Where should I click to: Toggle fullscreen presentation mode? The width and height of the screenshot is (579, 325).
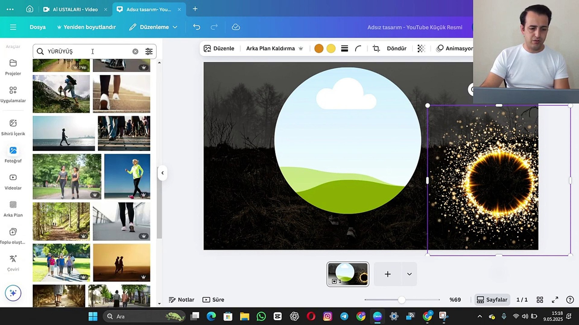click(555, 300)
